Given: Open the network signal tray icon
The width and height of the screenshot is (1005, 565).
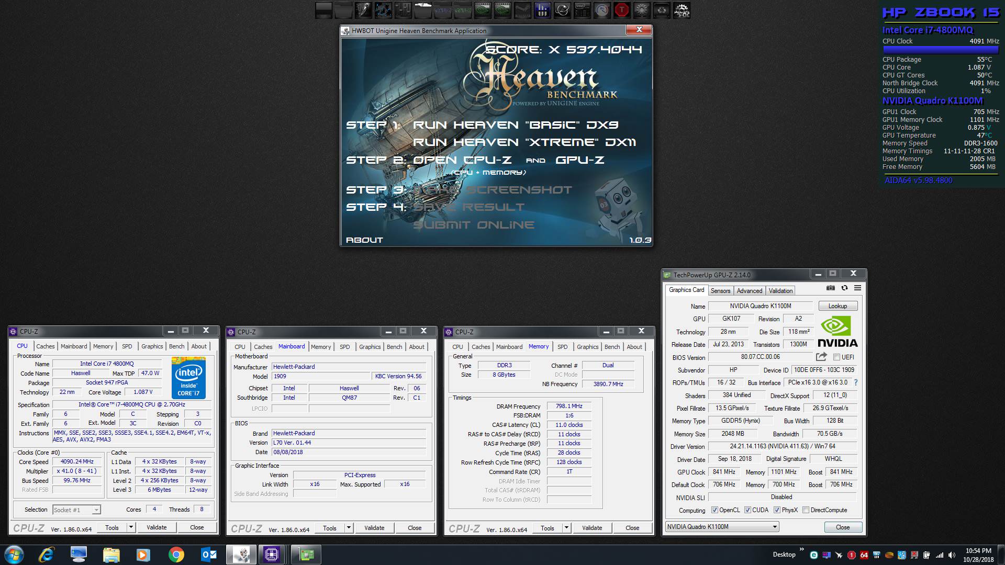Looking at the screenshot, I should 940,555.
